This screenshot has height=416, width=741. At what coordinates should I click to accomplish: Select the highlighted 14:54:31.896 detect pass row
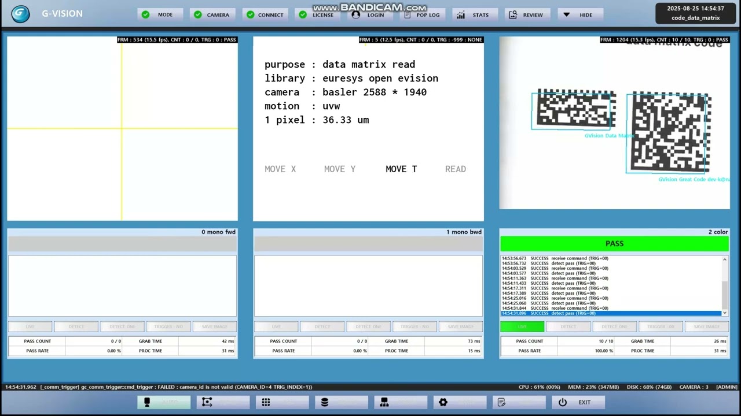click(611, 313)
